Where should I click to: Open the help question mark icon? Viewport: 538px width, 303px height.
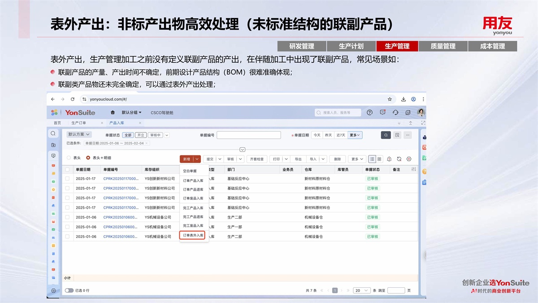click(x=369, y=113)
